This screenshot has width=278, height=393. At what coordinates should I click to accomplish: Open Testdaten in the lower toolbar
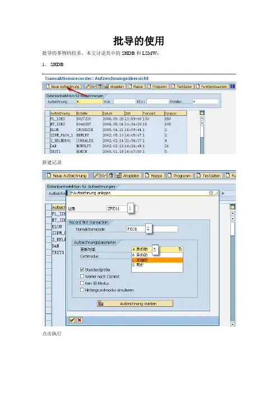pyautogui.click(x=208, y=176)
